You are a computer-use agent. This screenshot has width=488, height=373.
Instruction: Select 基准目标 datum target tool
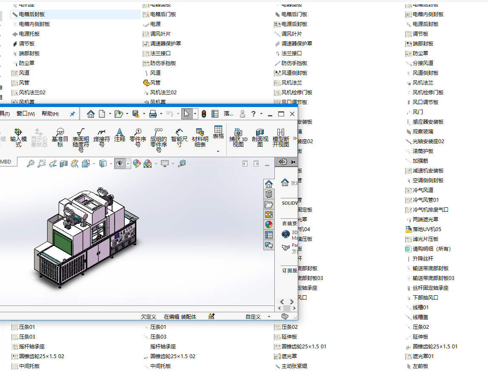60,137
